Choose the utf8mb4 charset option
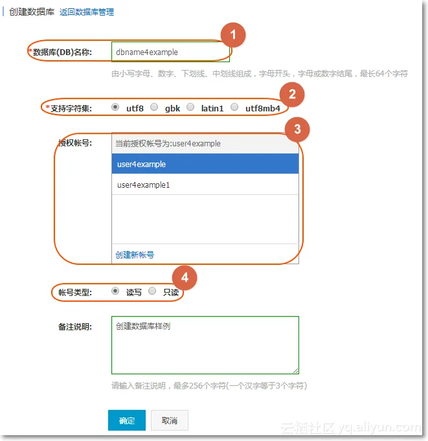Viewport: 428px width, 441px height. pos(234,107)
